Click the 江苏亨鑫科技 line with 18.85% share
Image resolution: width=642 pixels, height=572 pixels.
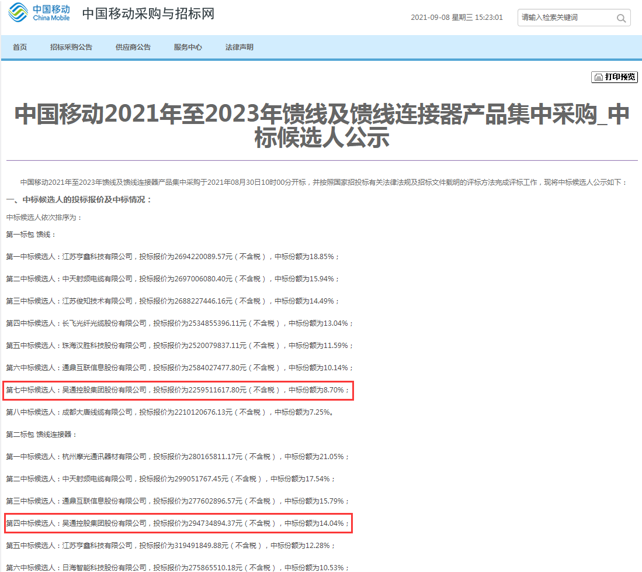click(173, 256)
